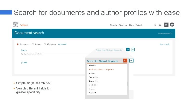Click the plus icon to add search field
187x105 pixels.
[133, 50]
